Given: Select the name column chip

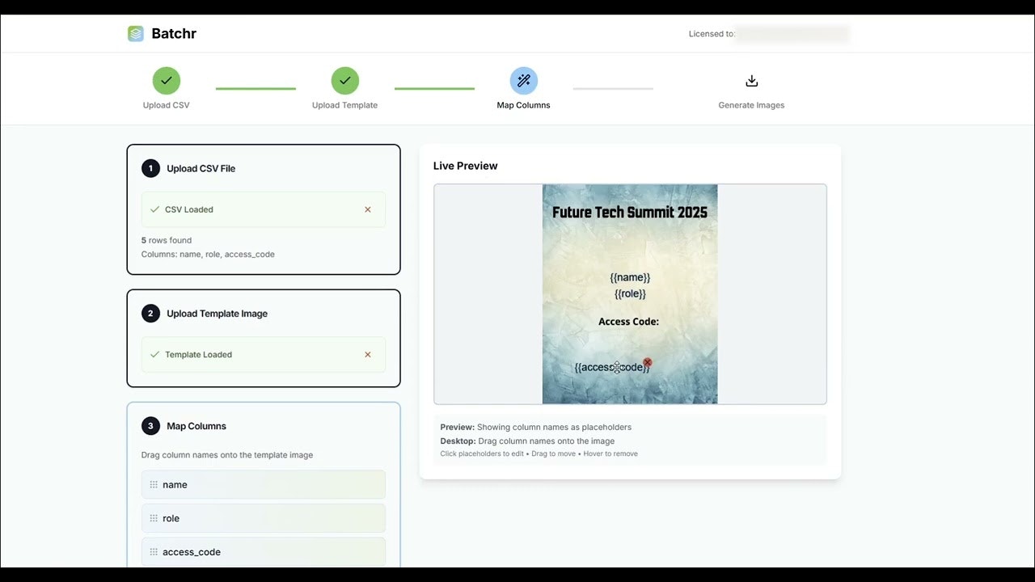Looking at the screenshot, I should pyautogui.click(x=264, y=485).
